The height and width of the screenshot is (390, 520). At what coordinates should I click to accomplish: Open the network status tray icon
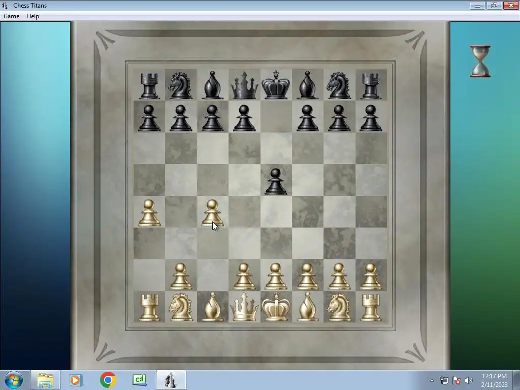(x=444, y=380)
